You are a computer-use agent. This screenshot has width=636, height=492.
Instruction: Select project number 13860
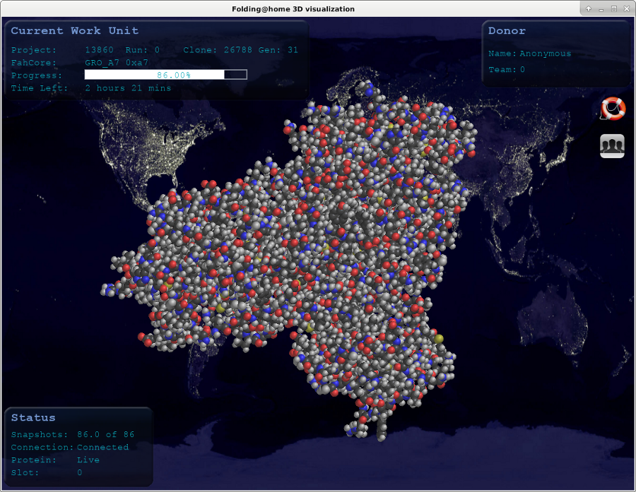tap(99, 50)
